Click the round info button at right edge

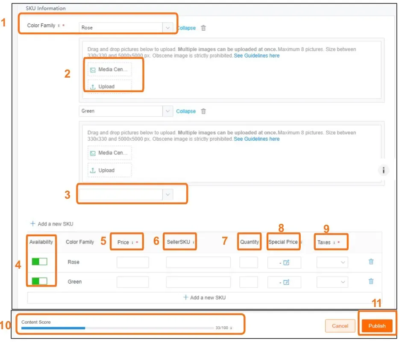point(384,170)
